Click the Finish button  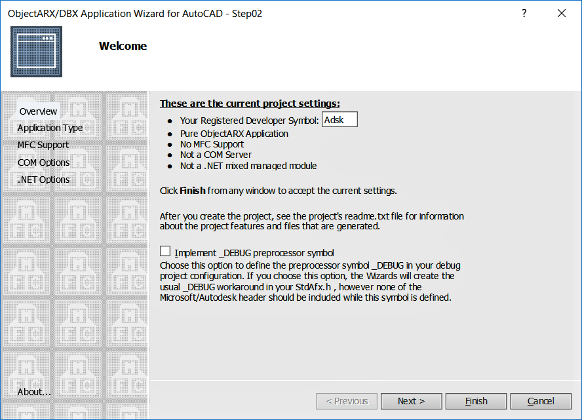(x=476, y=401)
